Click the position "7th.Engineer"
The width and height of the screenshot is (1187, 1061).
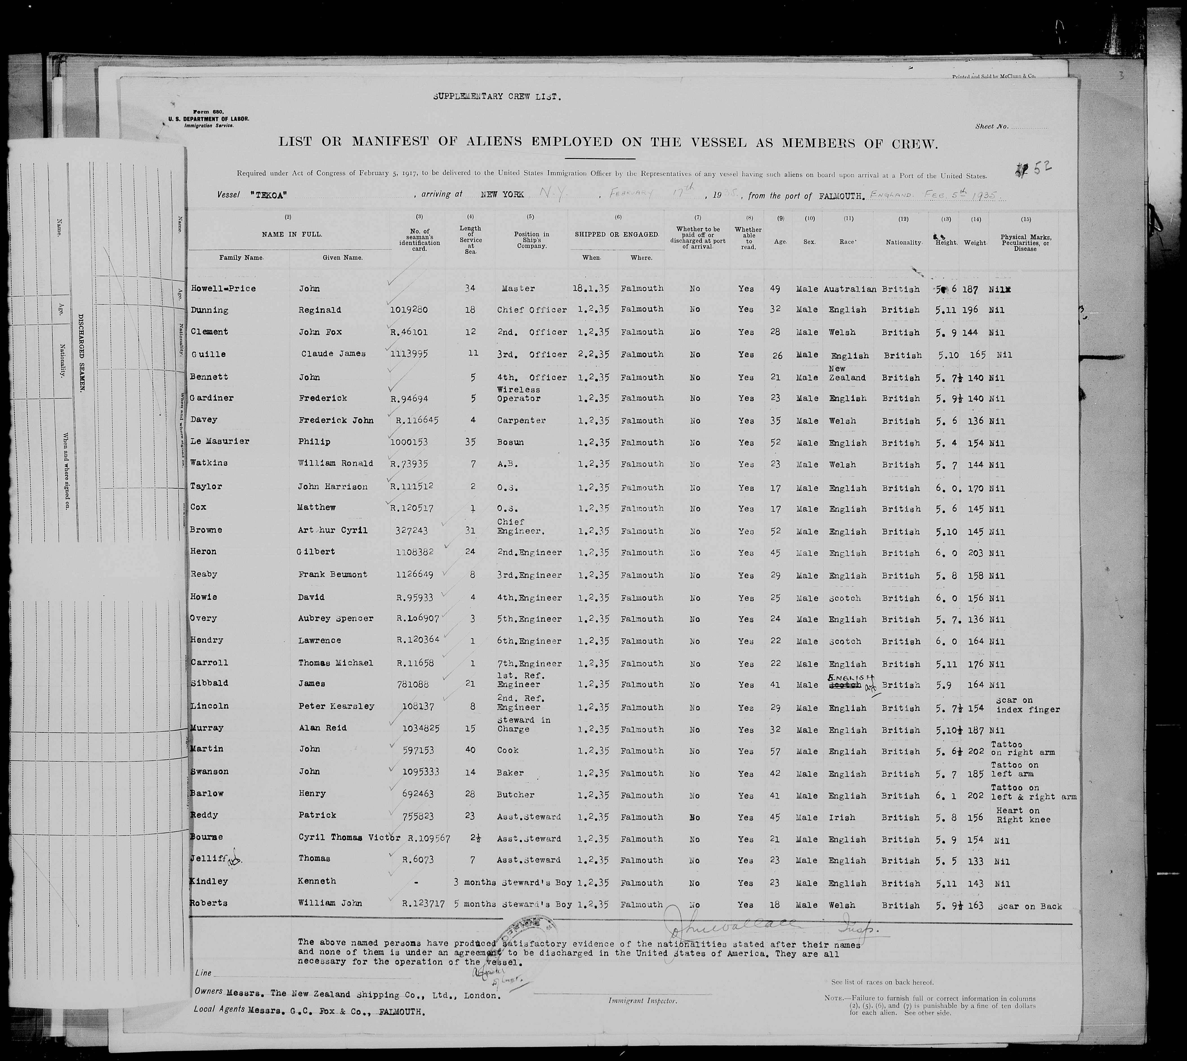[x=530, y=663]
